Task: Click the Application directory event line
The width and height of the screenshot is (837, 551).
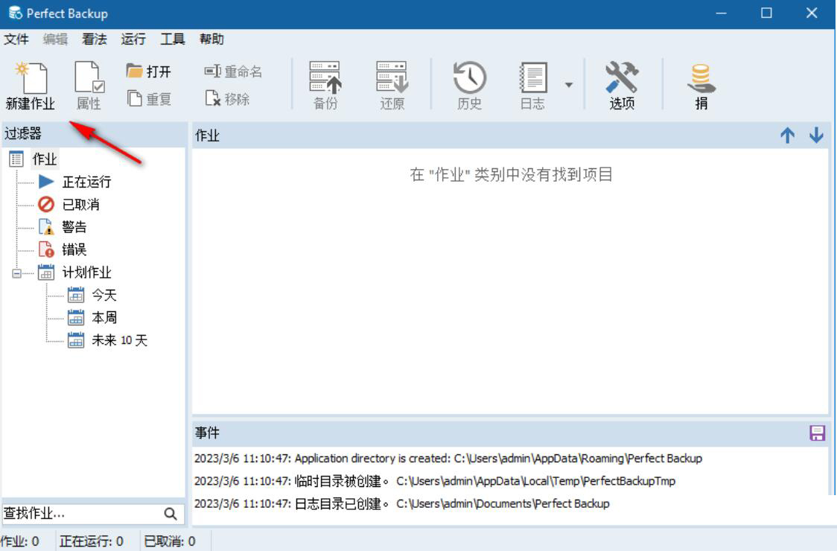Action: click(448, 459)
